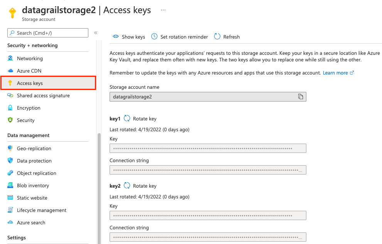The width and height of the screenshot is (382, 244).
Task: Click the key2 Connection string field
Action: [208, 237]
